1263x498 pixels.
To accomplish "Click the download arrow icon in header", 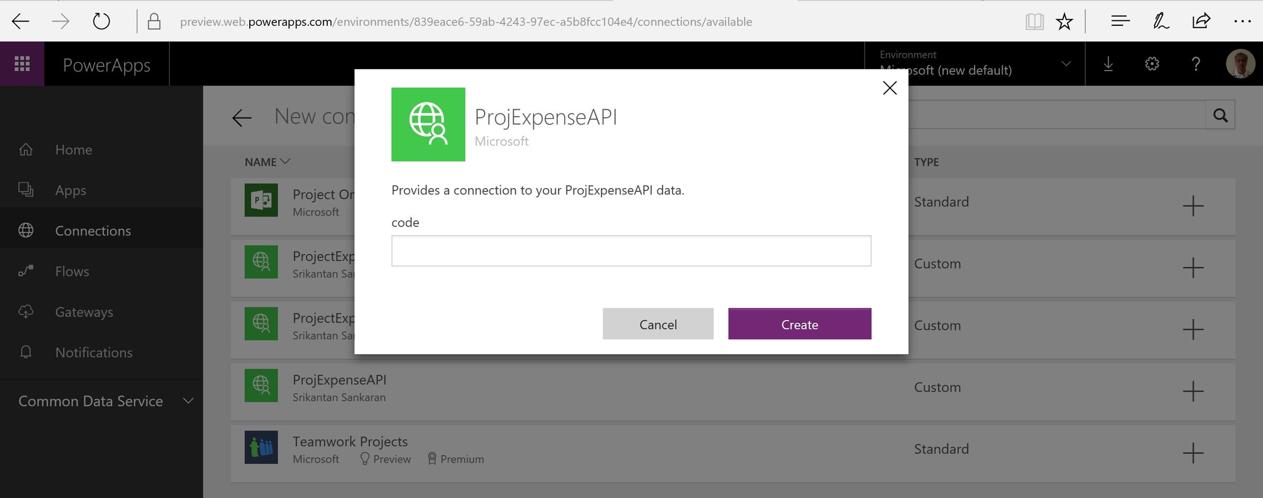I will [1108, 64].
